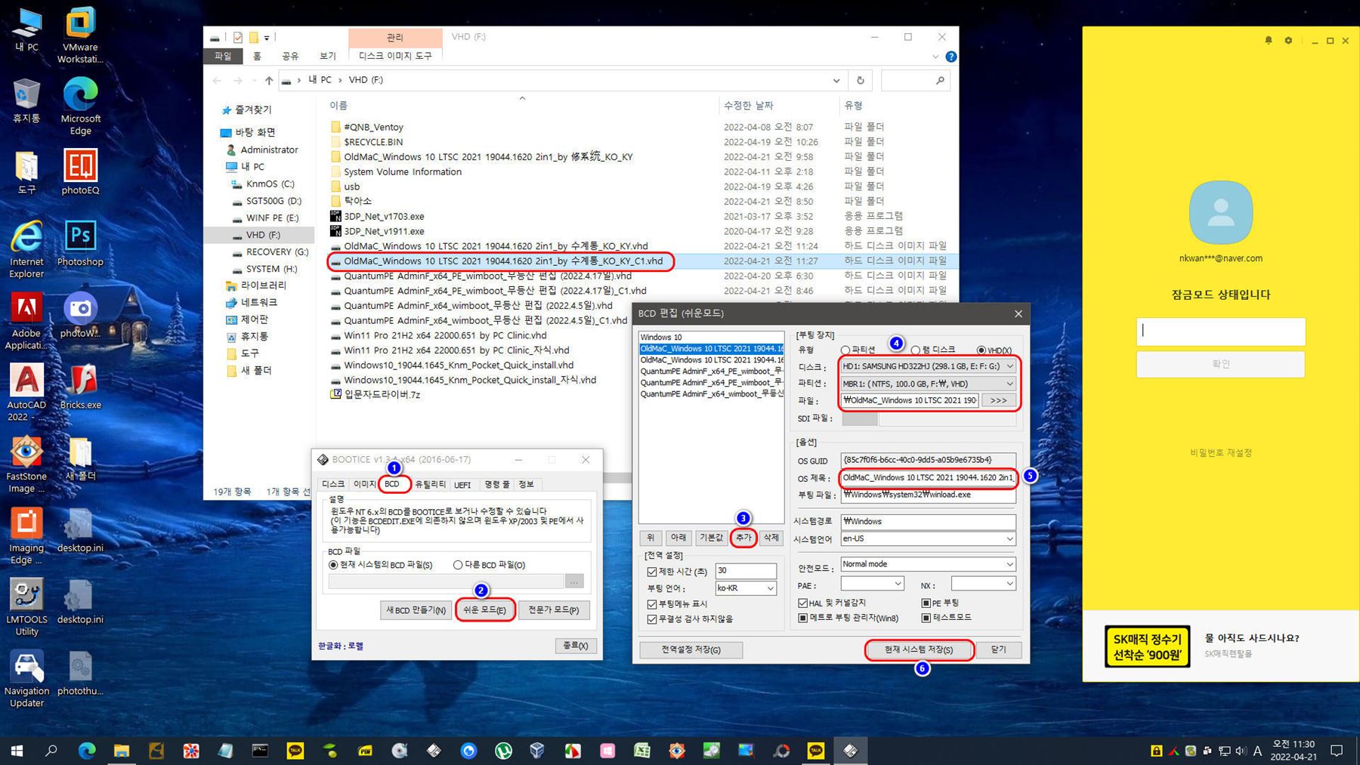Viewport: 1360px width, 765px height.
Task: Open 디스크 이미지 도구 ribbon tab
Action: (x=395, y=56)
